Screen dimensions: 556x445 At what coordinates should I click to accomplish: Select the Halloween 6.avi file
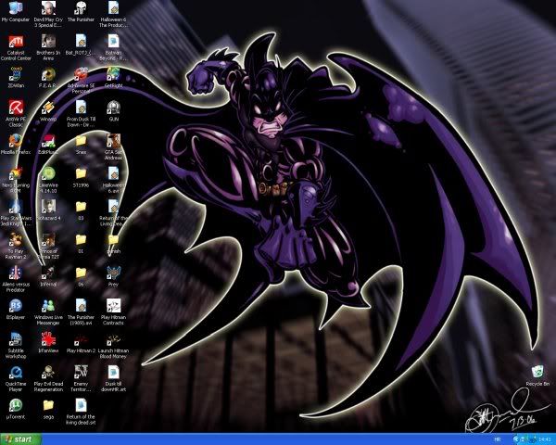pyautogui.click(x=113, y=180)
